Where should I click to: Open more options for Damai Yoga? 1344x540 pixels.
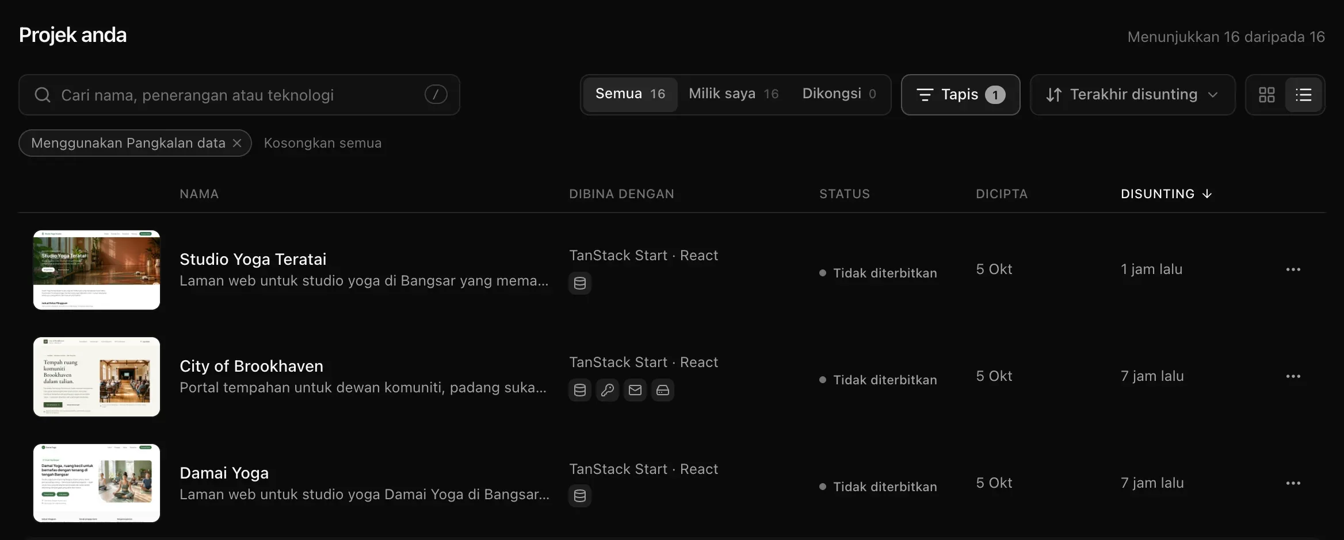point(1293,483)
